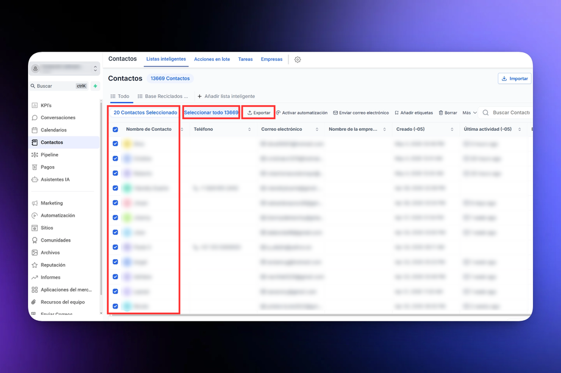The width and height of the screenshot is (561, 373).
Task: Uncheck the first contact row checkbox
Action: 115,144
